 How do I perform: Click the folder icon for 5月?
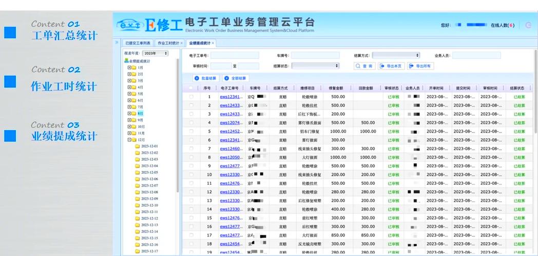click(x=134, y=94)
